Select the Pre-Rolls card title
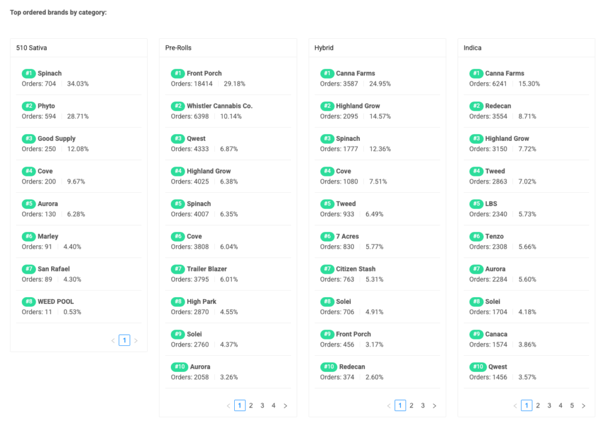This screenshot has height=421, width=601. pos(178,48)
